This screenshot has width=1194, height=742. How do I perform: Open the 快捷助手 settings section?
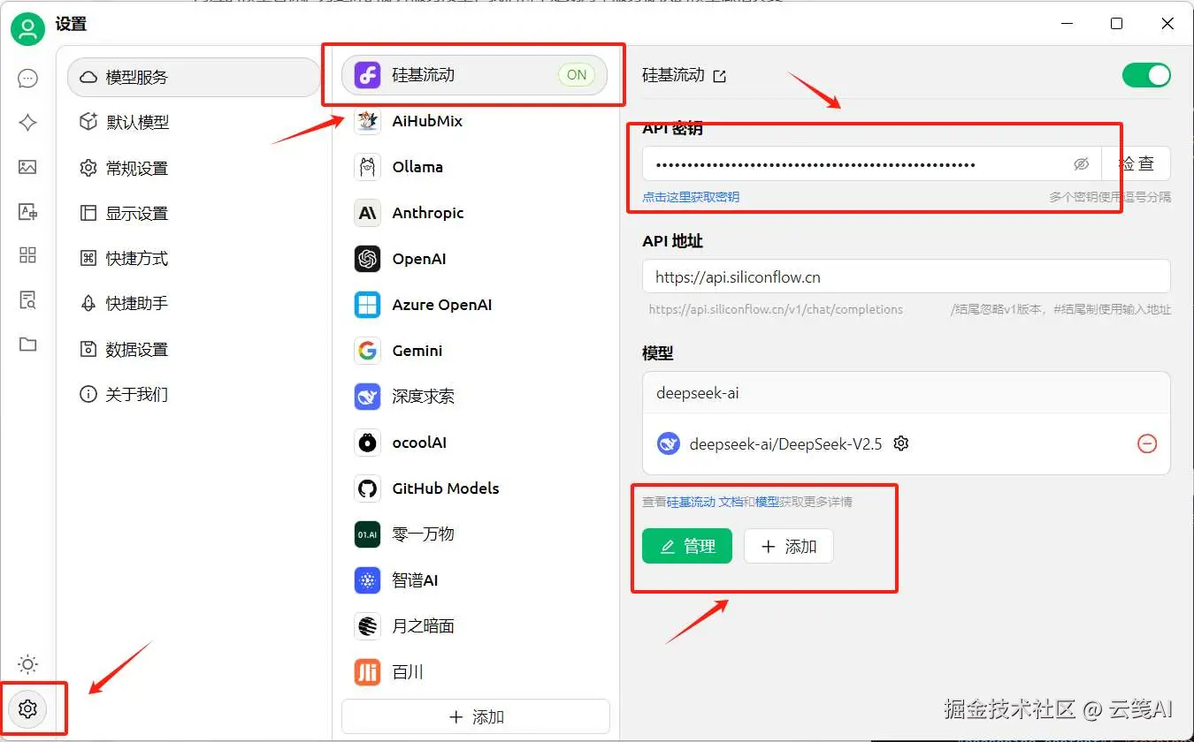point(193,303)
